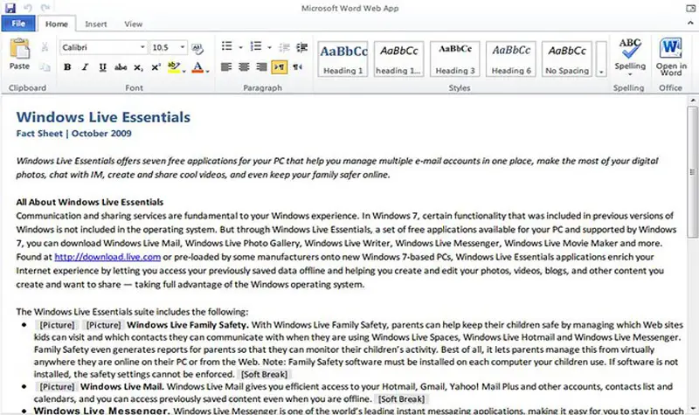Click the 'All About Windows Live Essentials' heading
The image size is (699, 415).
pyautogui.click(x=90, y=202)
